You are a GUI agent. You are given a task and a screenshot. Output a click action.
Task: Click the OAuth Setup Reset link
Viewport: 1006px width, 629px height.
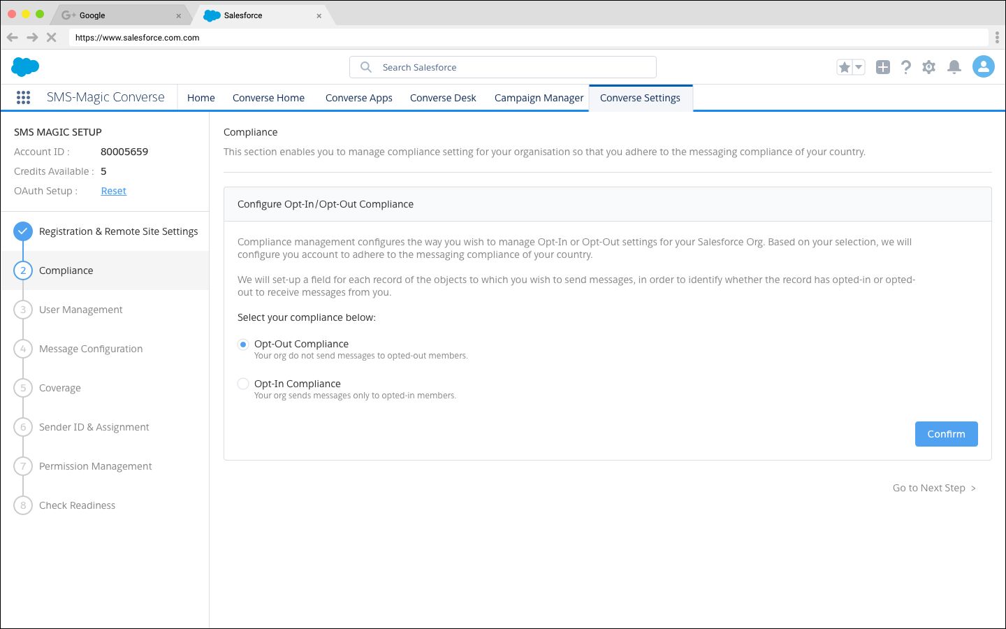click(113, 191)
